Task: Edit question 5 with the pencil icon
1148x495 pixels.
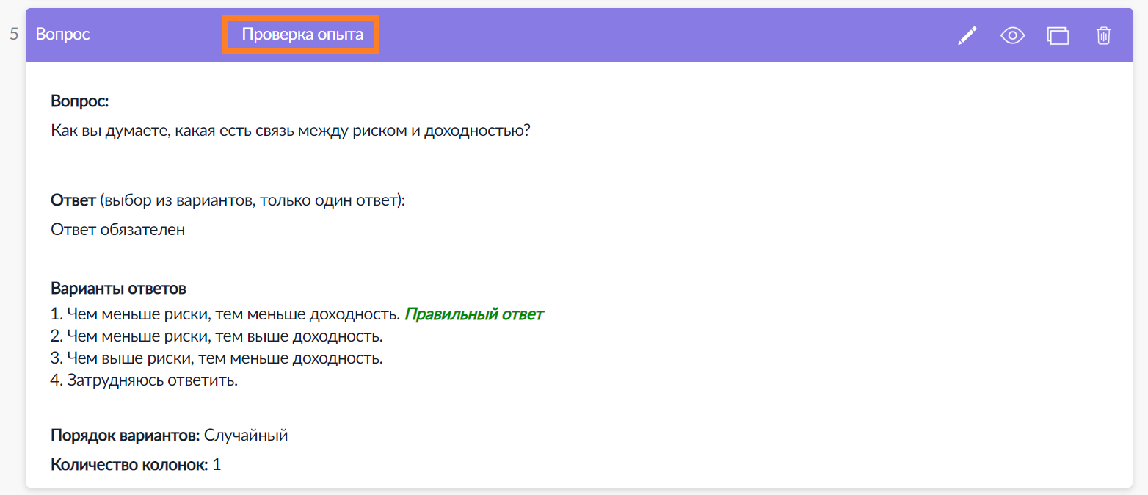Action: [x=967, y=35]
